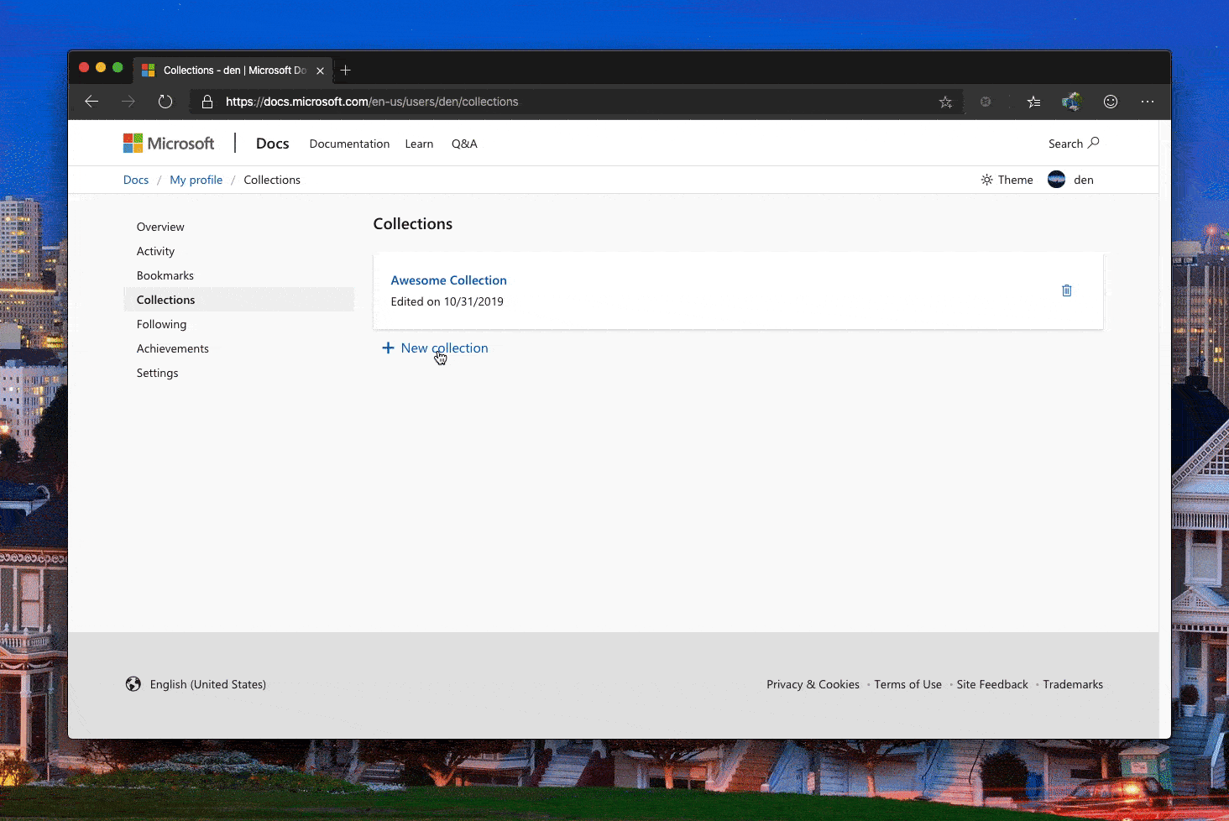Open the Learn menu item
The width and height of the screenshot is (1229, 821).
[419, 144]
